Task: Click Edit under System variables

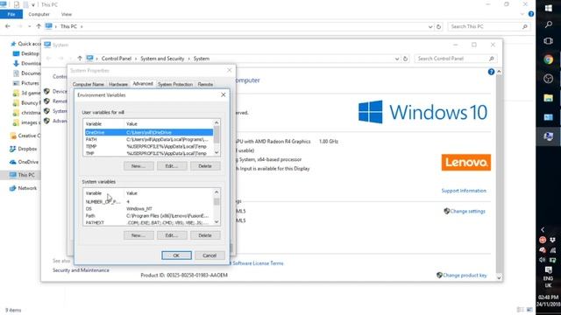Action: 172,235
